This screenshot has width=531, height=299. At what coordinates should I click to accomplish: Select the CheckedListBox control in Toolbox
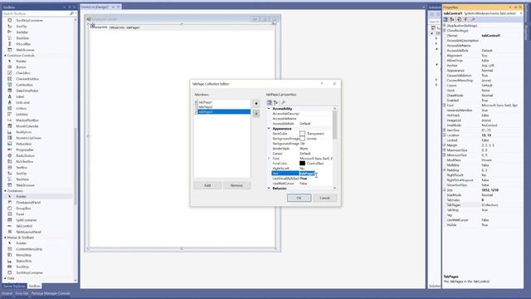tap(27, 79)
